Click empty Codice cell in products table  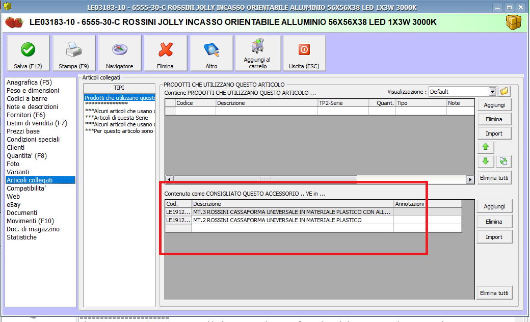[195, 111]
